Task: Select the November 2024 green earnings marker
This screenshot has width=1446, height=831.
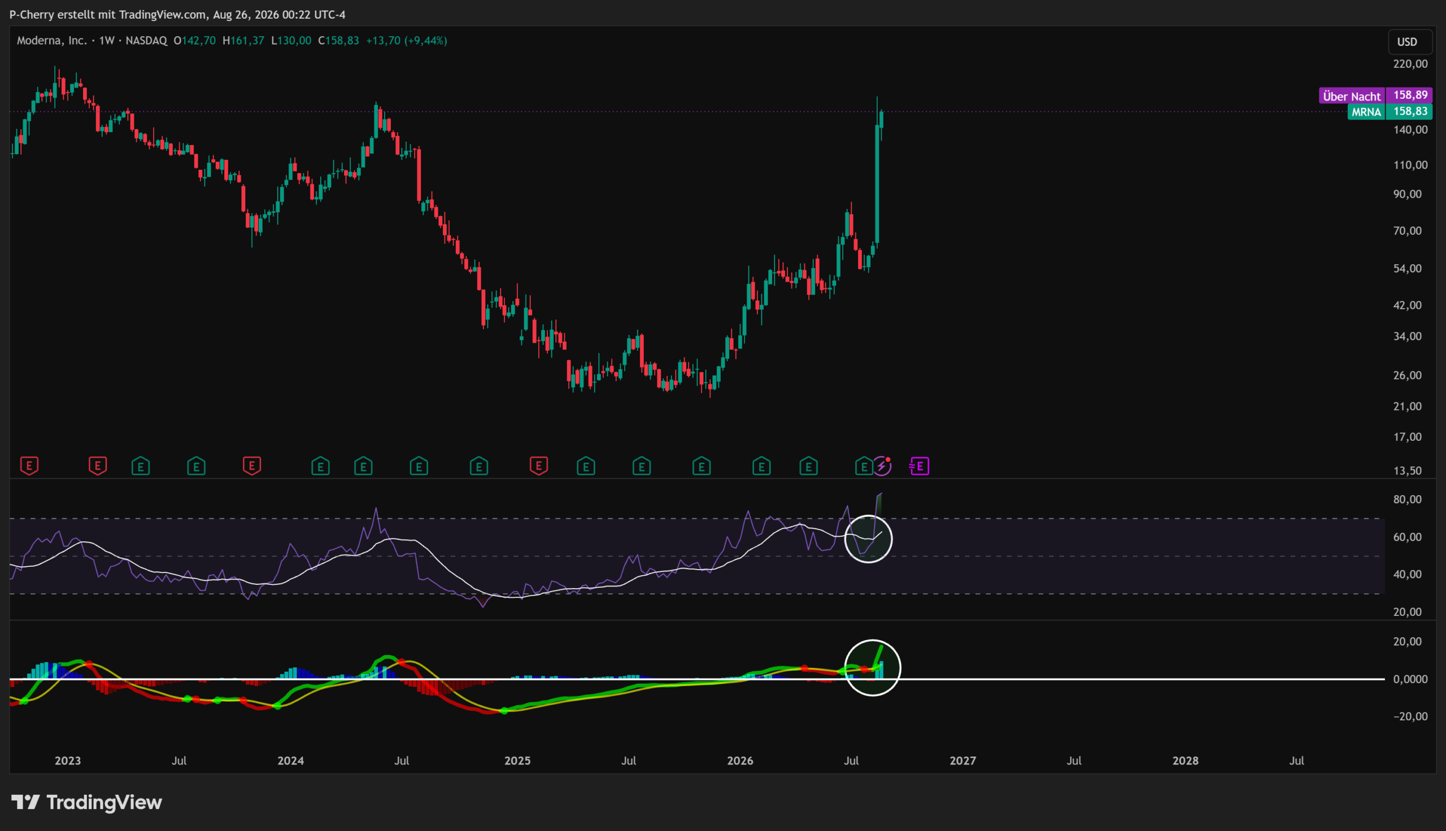Action: [479, 466]
